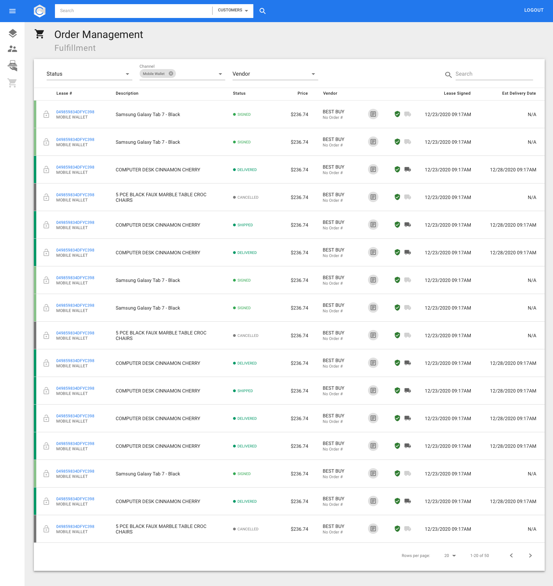Toggle the lock icon in last row

click(46, 529)
